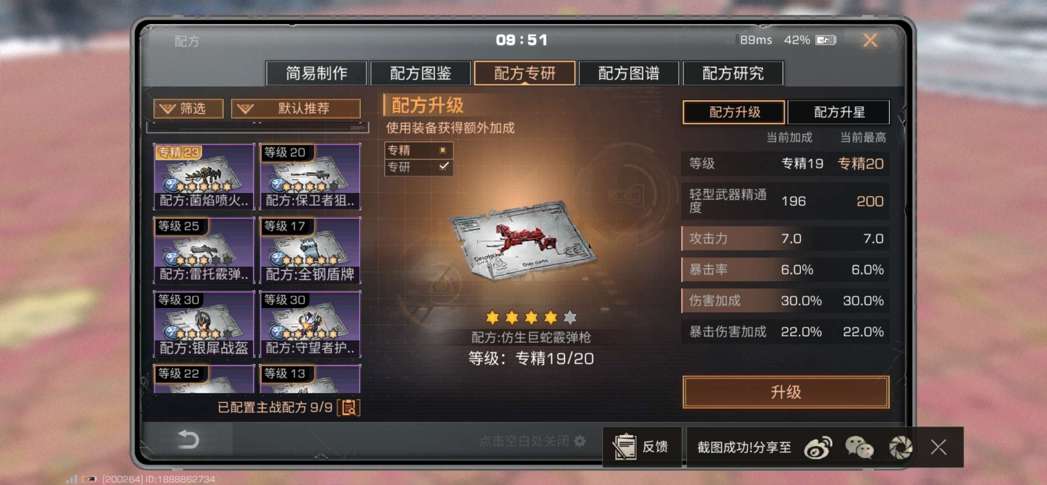
Task: Click the aperture-shaped share icon
Action: point(901,447)
